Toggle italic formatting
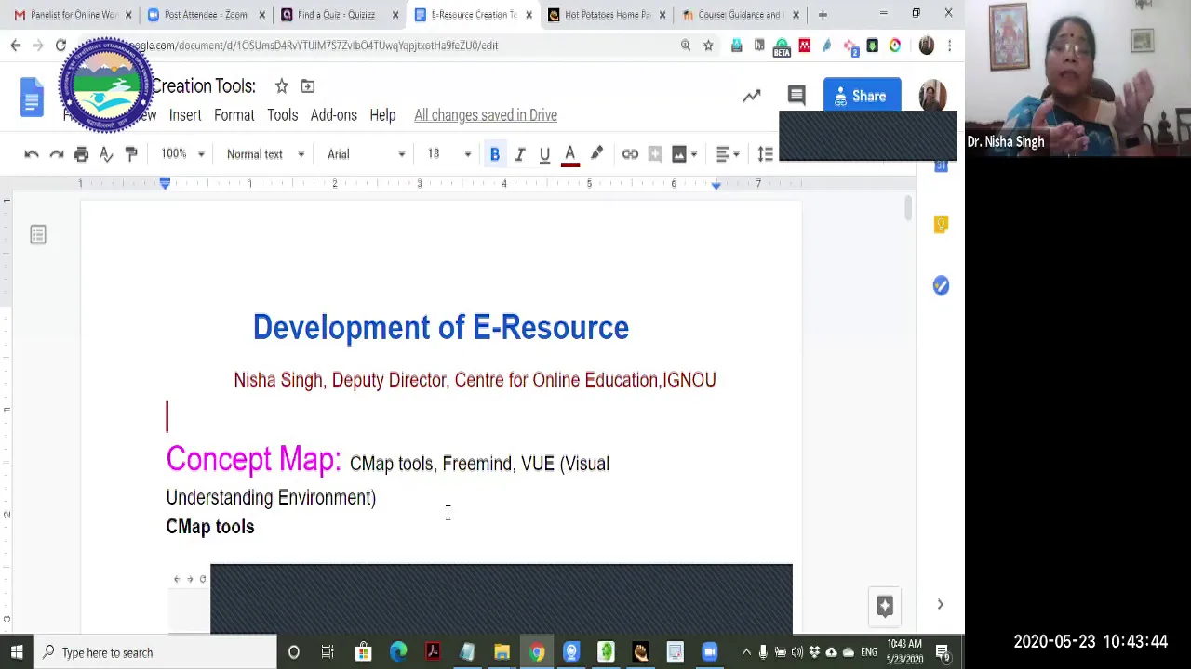Viewport: 1191px width, 669px height. pos(520,154)
